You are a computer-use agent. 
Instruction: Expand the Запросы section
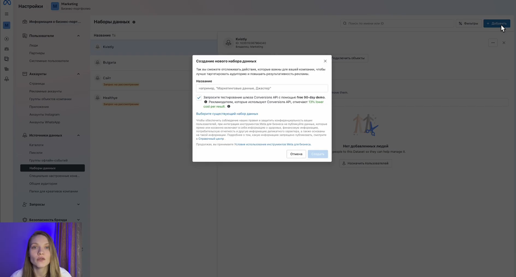[78, 204]
